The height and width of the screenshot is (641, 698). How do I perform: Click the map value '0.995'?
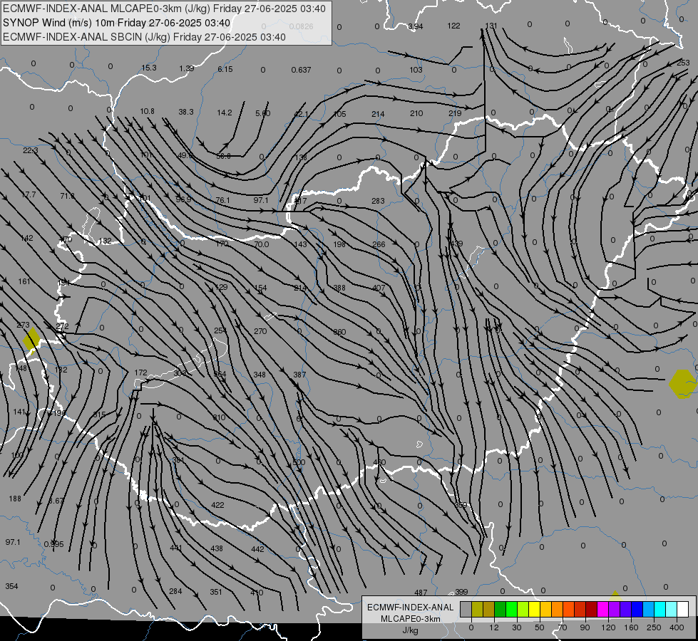pos(54,544)
